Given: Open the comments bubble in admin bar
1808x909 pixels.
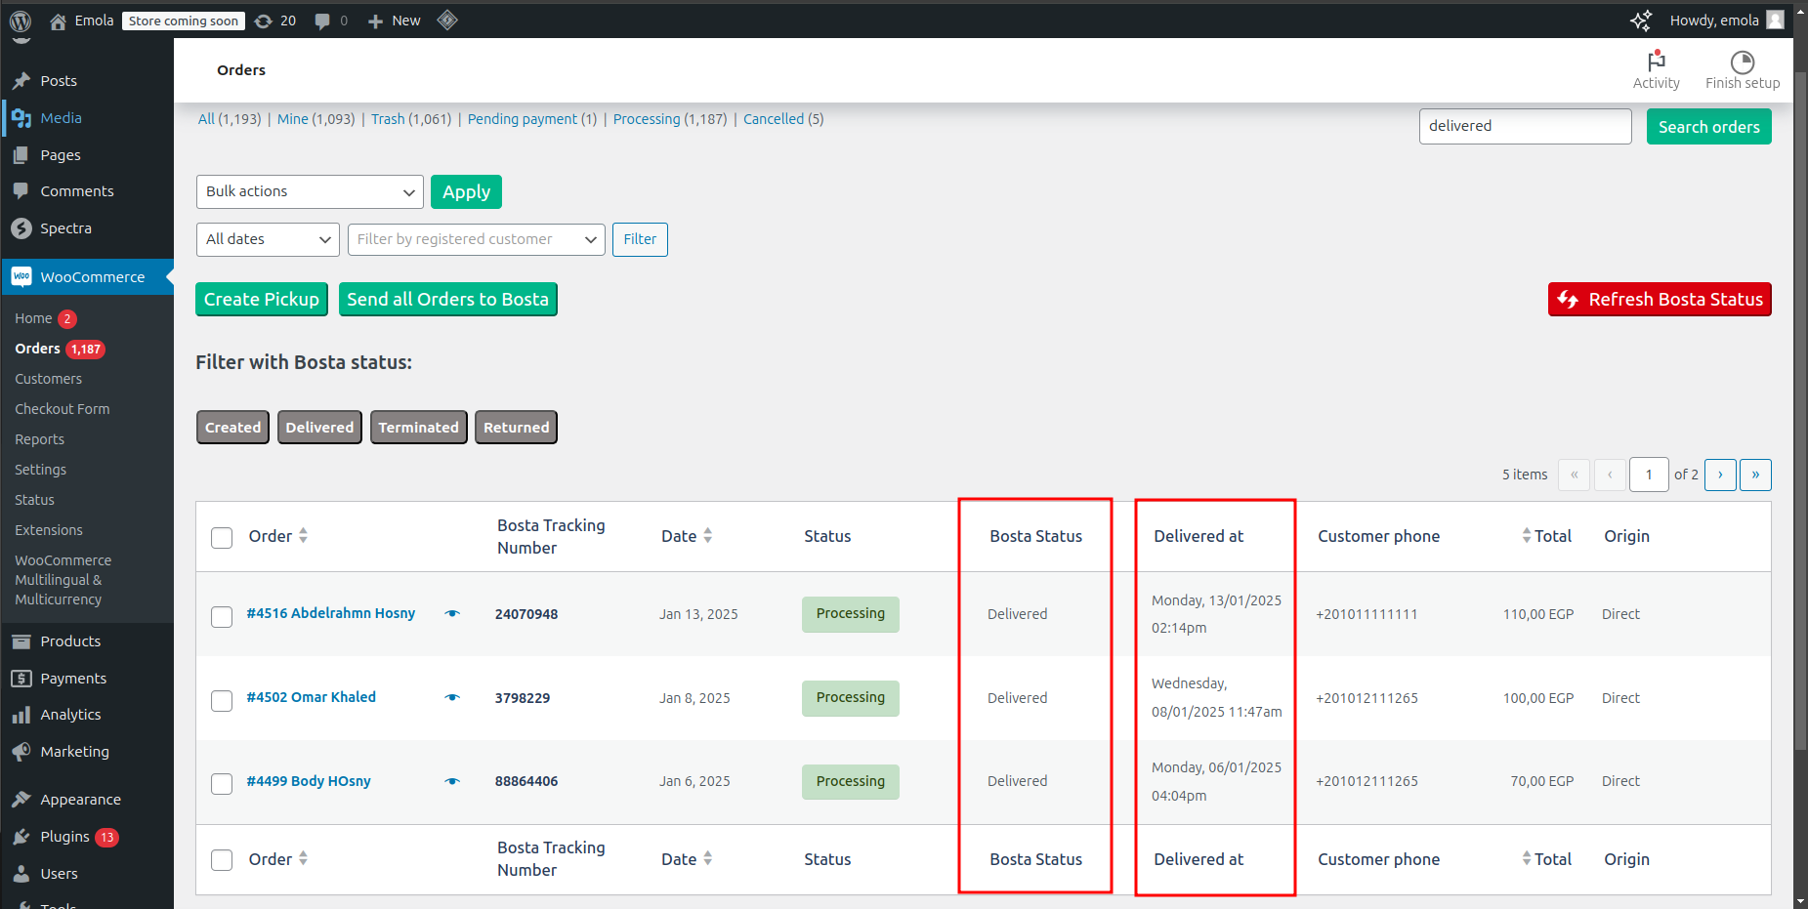Looking at the screenshot, I should coord(322,21).
